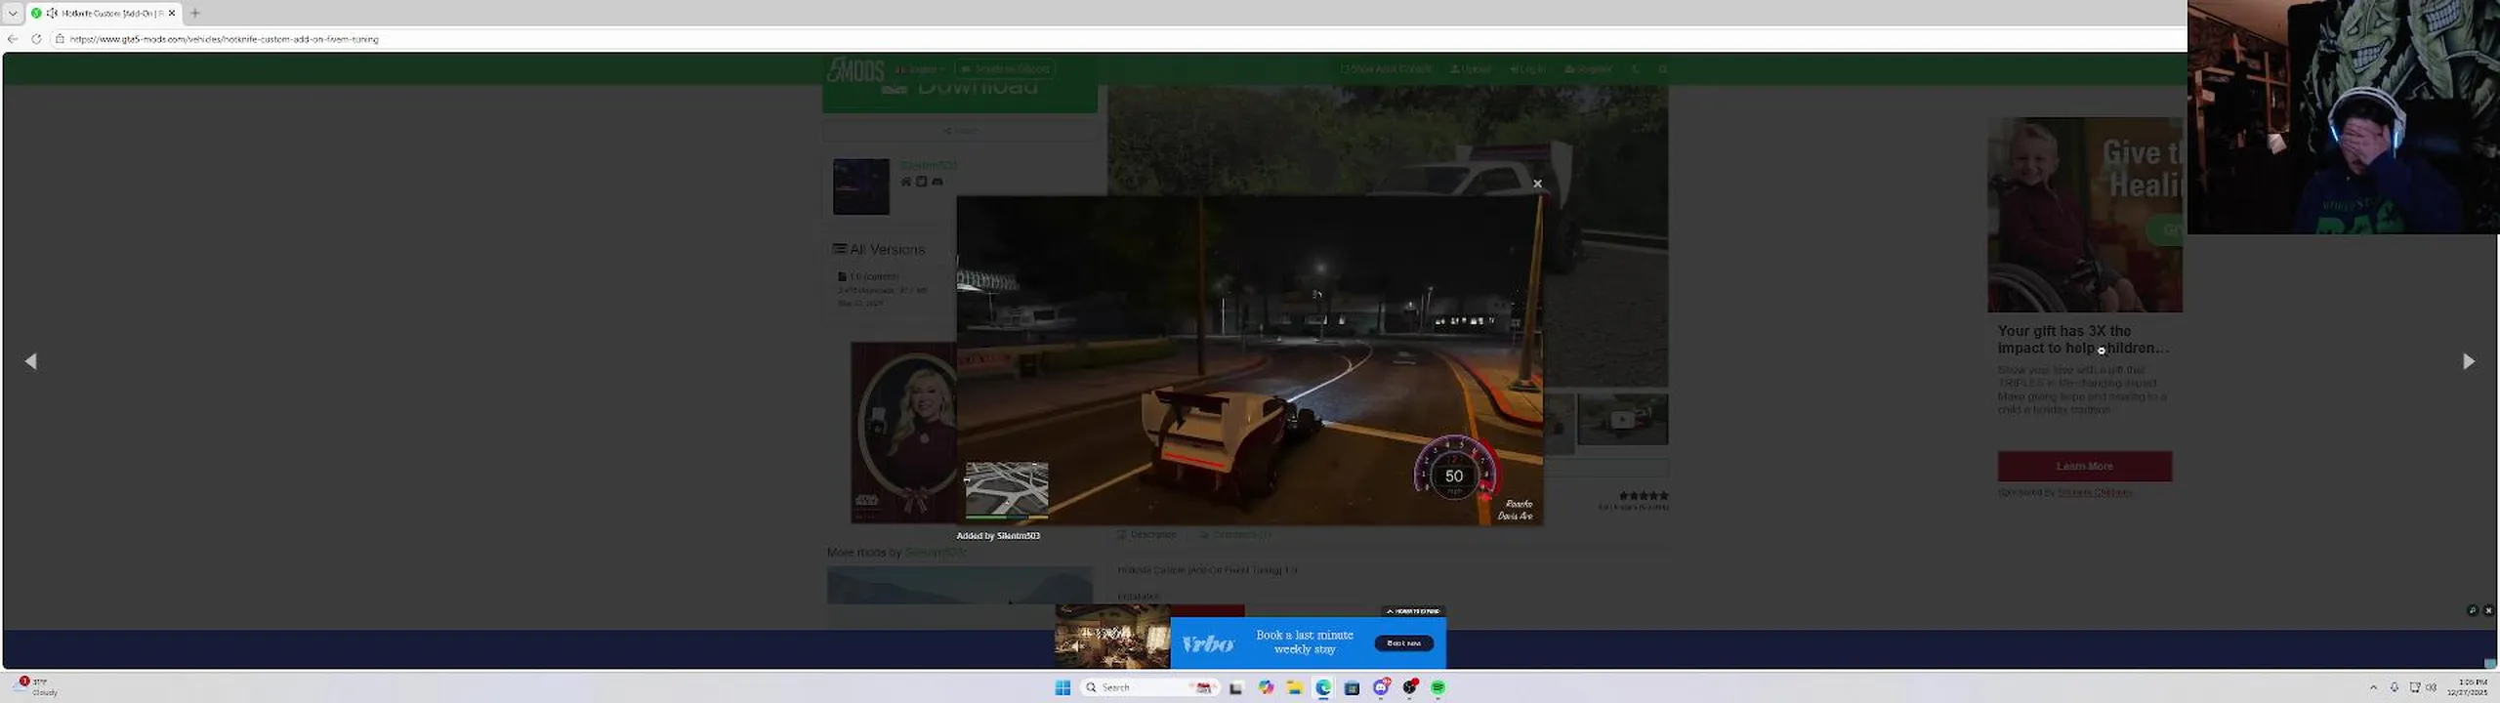Click the Register link
Viewport: 2500px width, 703px height.
pos(1588,69)
